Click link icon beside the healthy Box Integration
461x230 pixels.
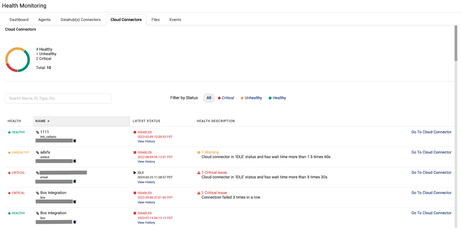(x=38, y=213)
